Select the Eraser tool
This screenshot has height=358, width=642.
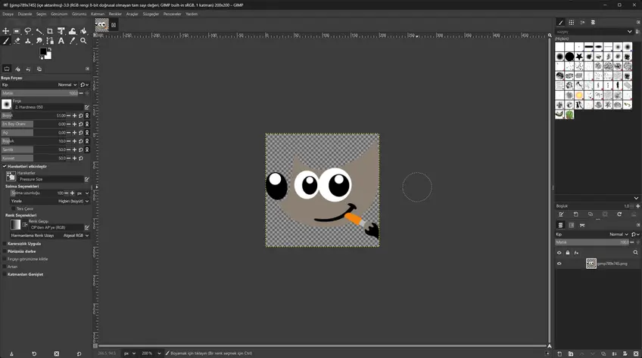[17, 41]
